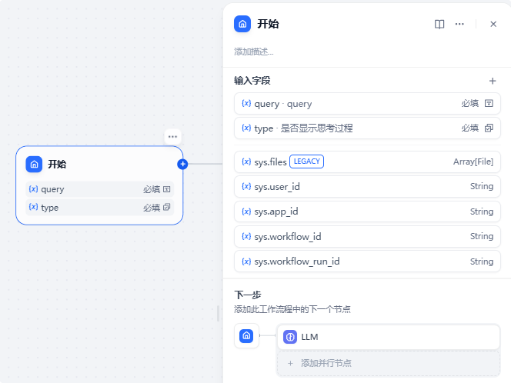Image resolution: width=511 pixels, height=383 pixels.
Task: Click the 下一步 section heading
Action: pos(248,295)
